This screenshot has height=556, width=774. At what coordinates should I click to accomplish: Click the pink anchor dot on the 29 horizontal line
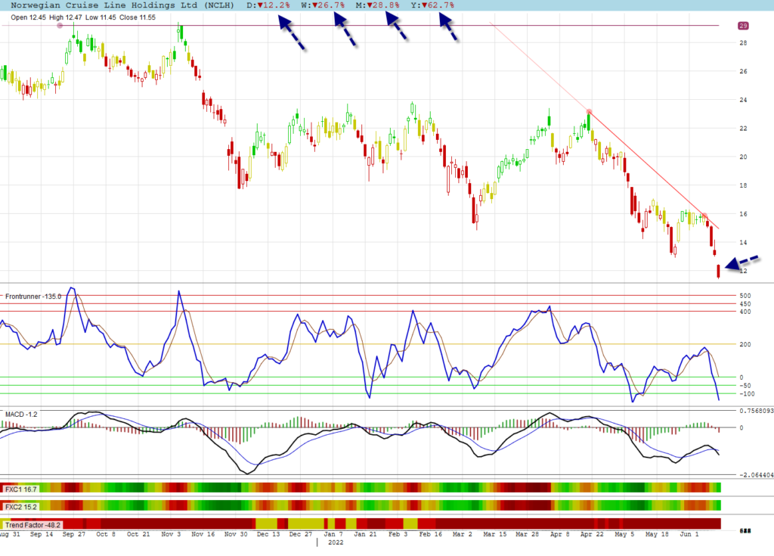(x=60, y=26)
